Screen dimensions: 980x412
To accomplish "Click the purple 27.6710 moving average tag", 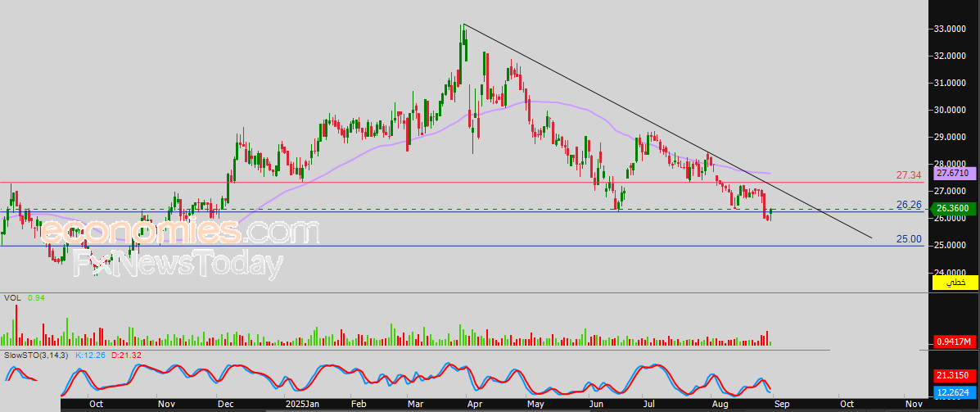I will (x=954, y=173).
